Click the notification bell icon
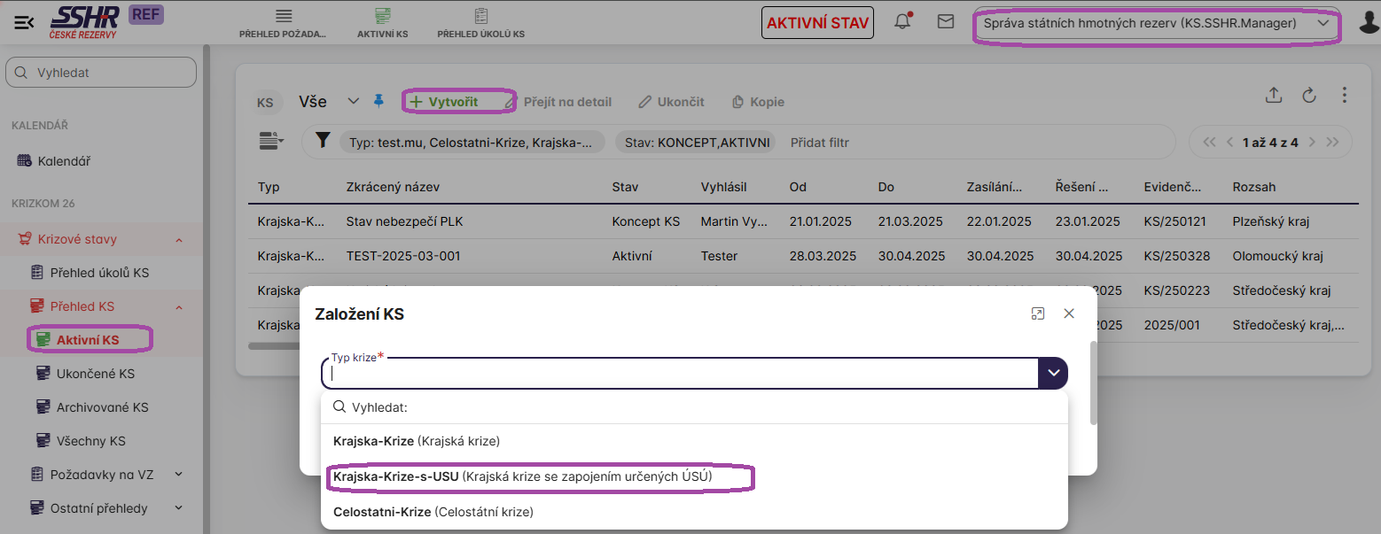This screenshot has width=1381, height=534. click(x=902, y=22)
